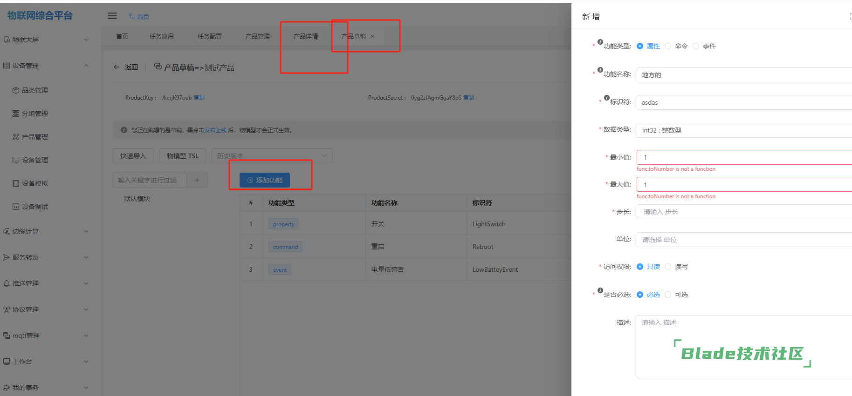Click the 物模型 TSL button

[x=183, y=156]
